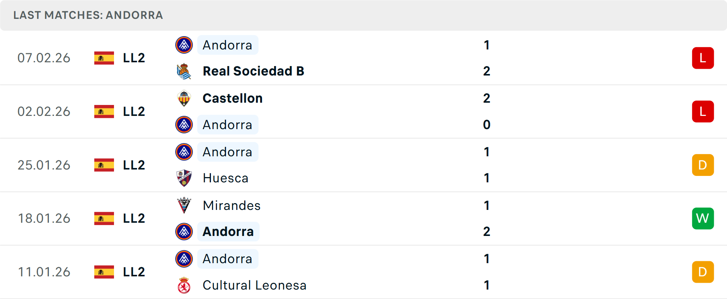The image size is (727, 299).
Task: Click the 11.01.26 match date
Action: (x=44, y=272)
